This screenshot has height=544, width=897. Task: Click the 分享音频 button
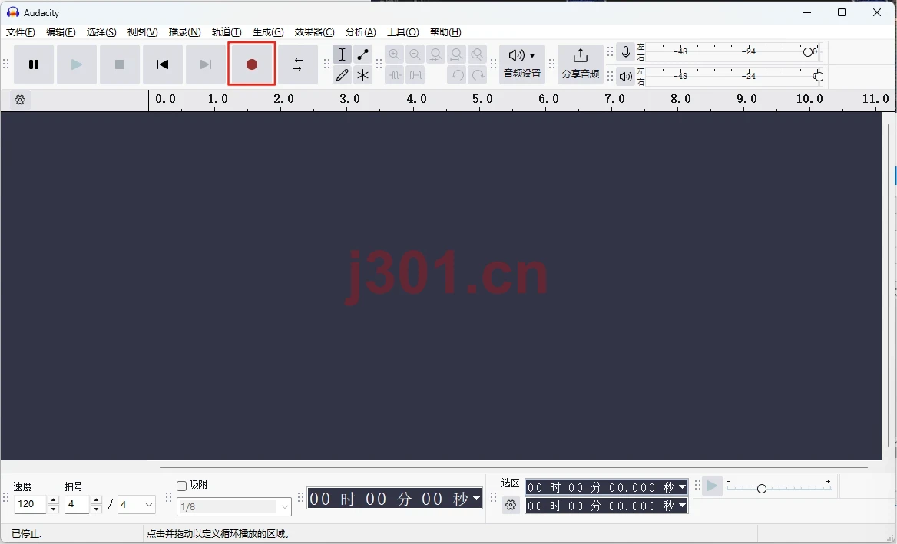(580, 64)
